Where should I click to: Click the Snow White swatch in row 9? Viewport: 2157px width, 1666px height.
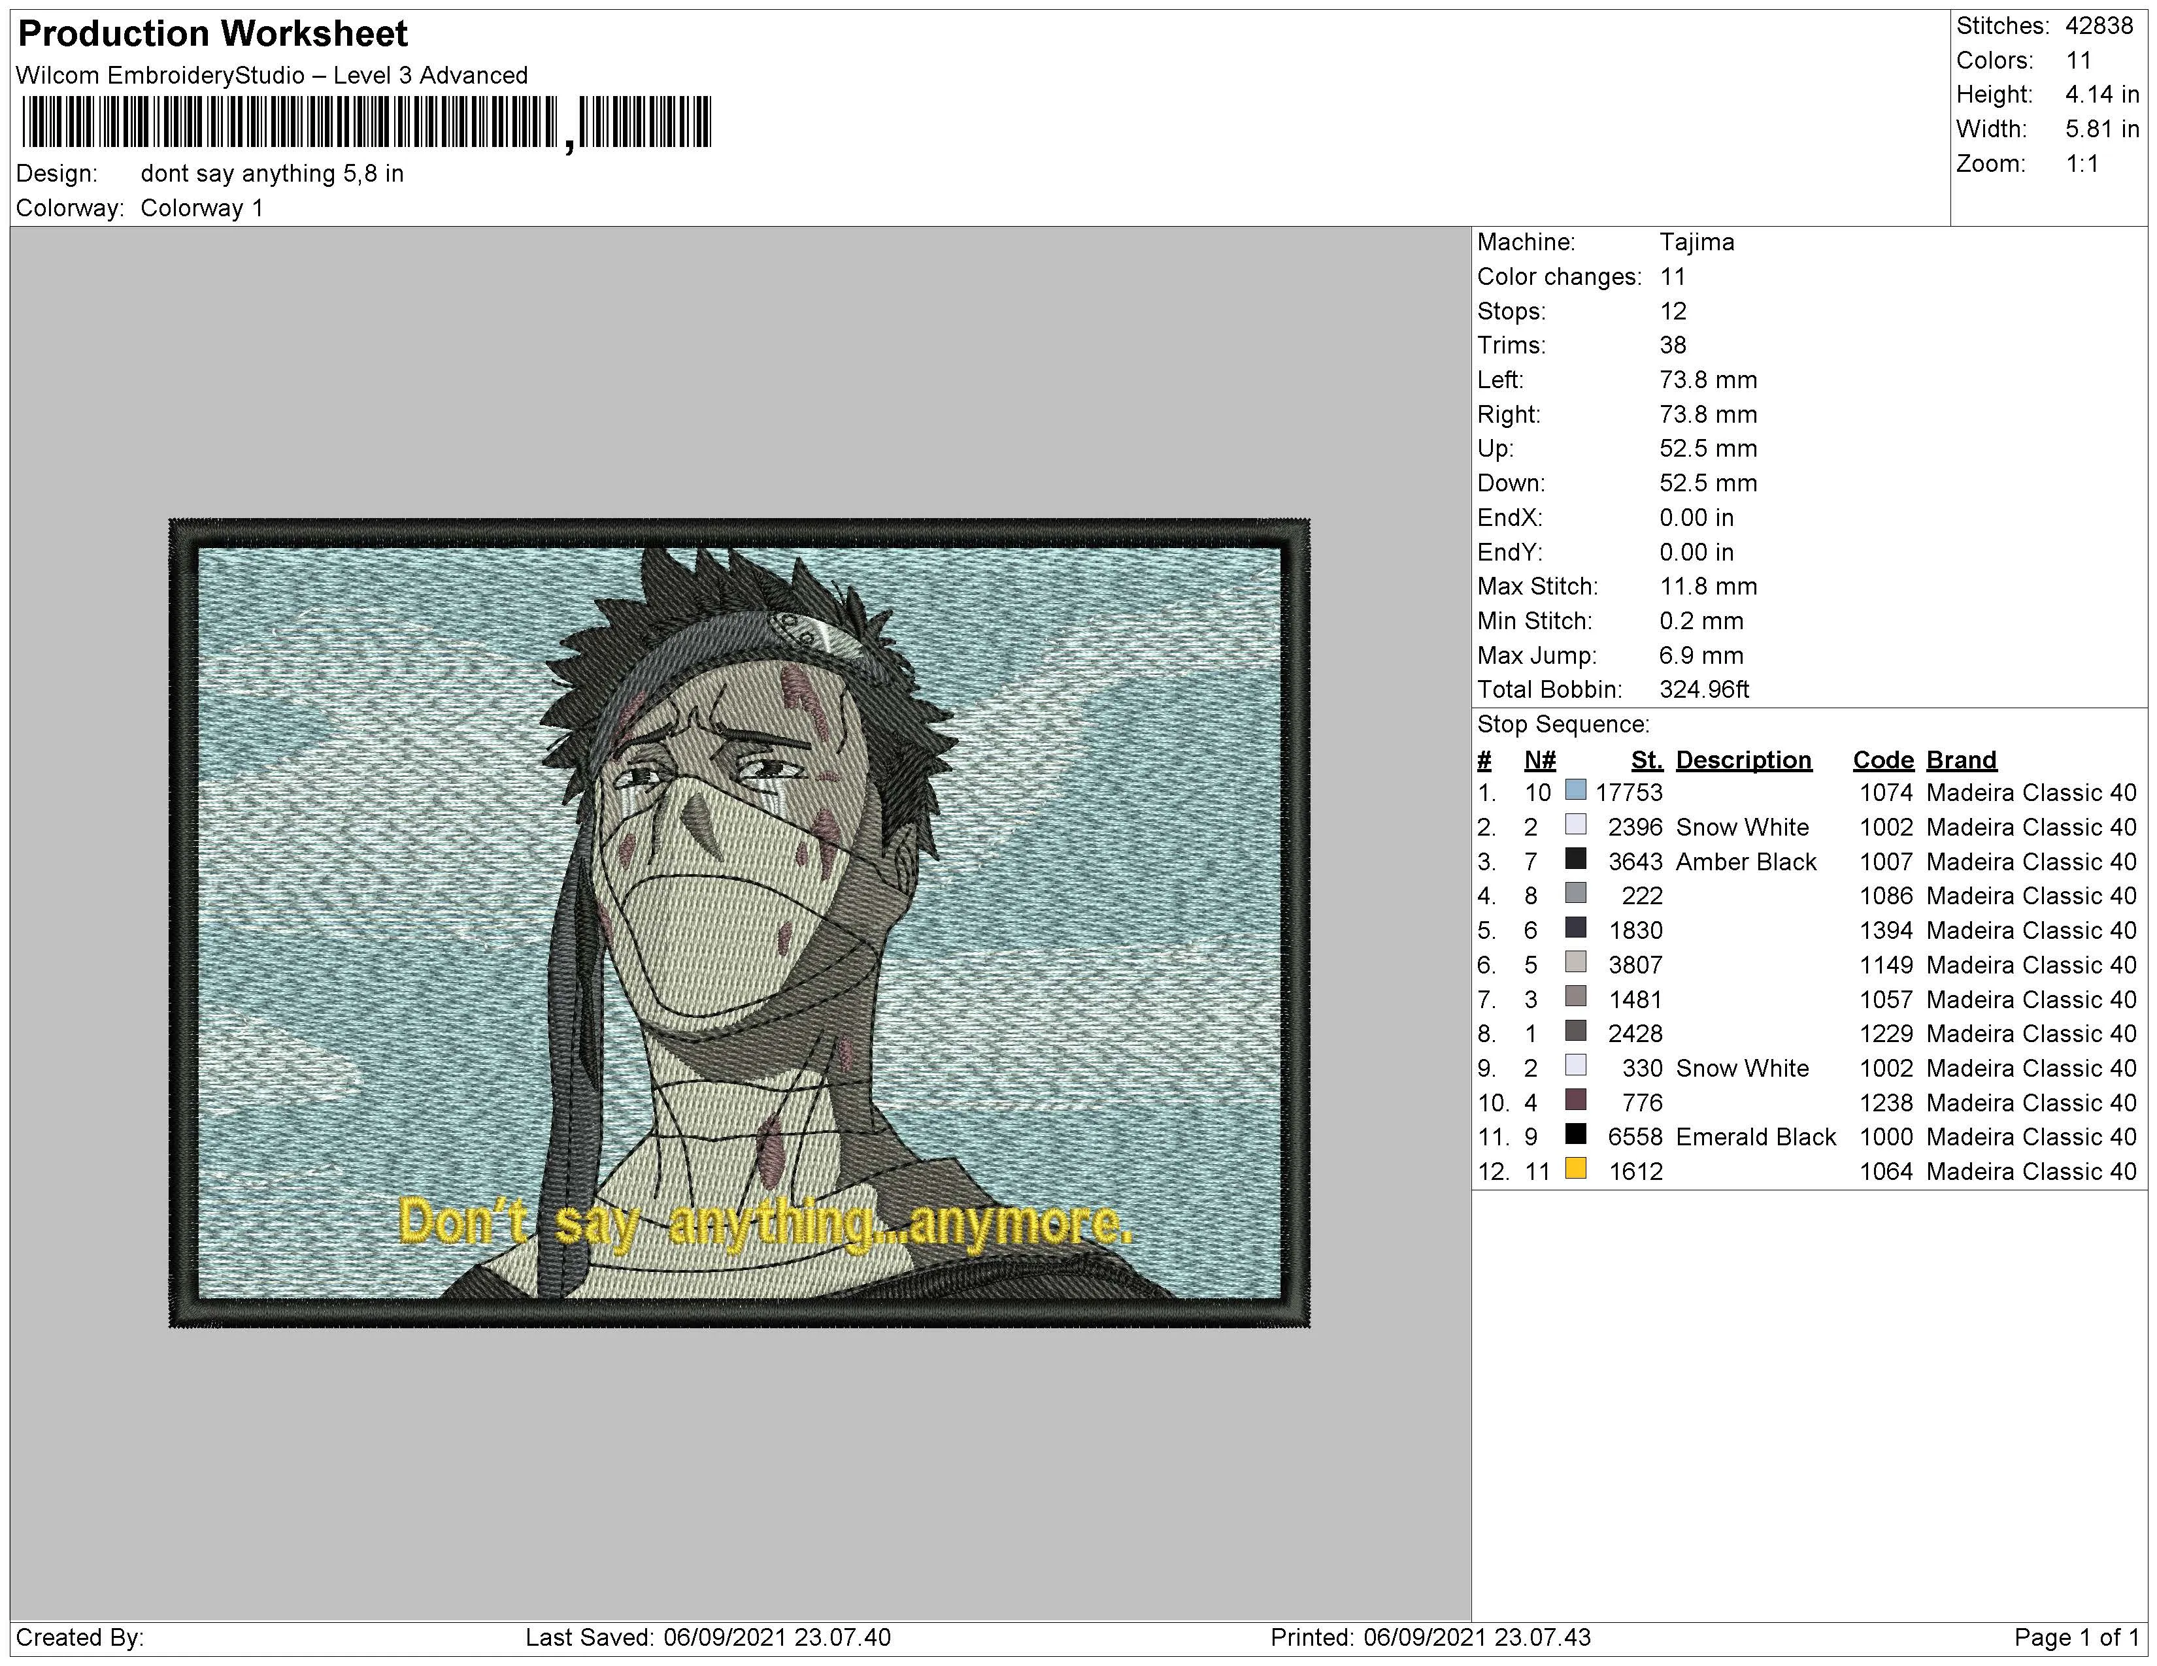point(1577,1065)
